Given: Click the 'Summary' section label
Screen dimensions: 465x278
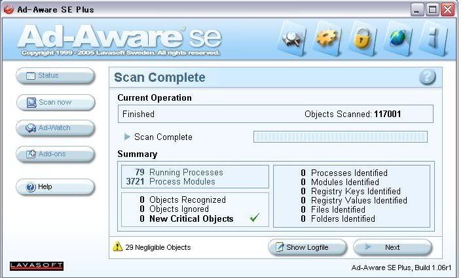Looking at the screenshot, I should 138,154.
